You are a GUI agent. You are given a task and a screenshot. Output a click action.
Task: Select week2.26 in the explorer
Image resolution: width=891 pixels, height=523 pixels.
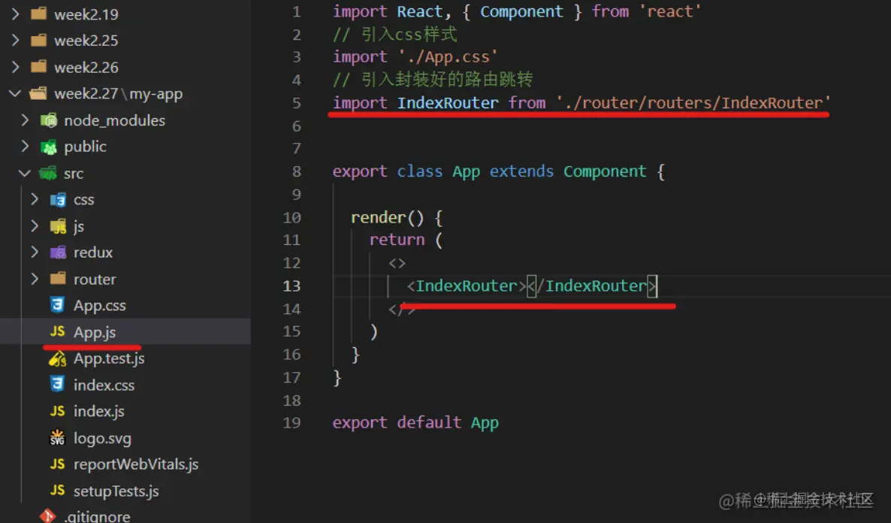(x=86, y=67)
